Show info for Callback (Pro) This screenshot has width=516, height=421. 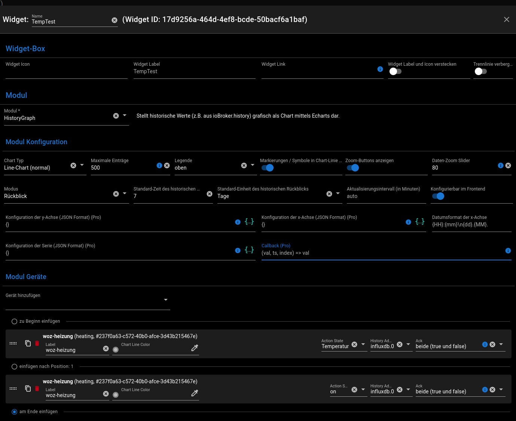click(508, 251)
